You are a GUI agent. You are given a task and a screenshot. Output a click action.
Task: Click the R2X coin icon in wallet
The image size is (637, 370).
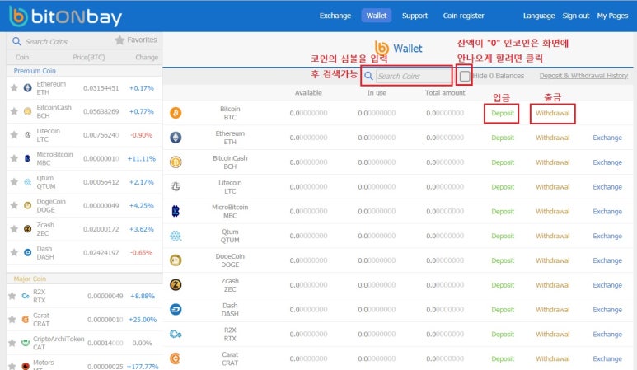[176, 334]
